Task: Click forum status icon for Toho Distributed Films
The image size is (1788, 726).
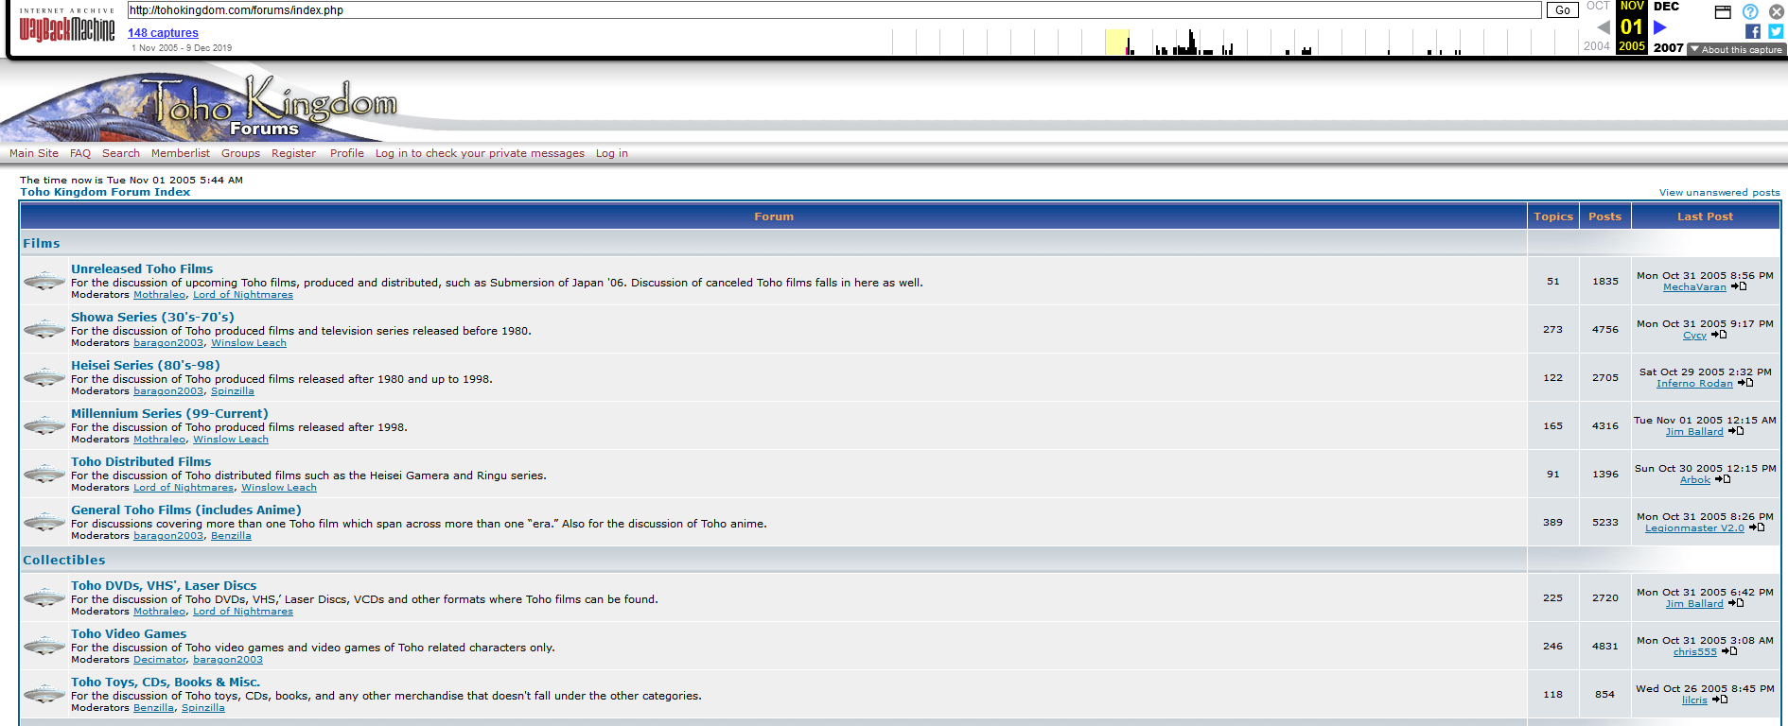Action: [x=44, y=474]
